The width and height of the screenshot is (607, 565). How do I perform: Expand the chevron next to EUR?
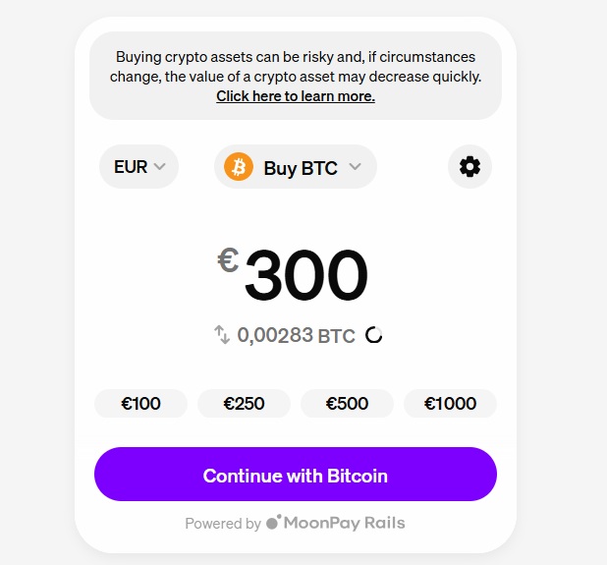coord(160,167)
